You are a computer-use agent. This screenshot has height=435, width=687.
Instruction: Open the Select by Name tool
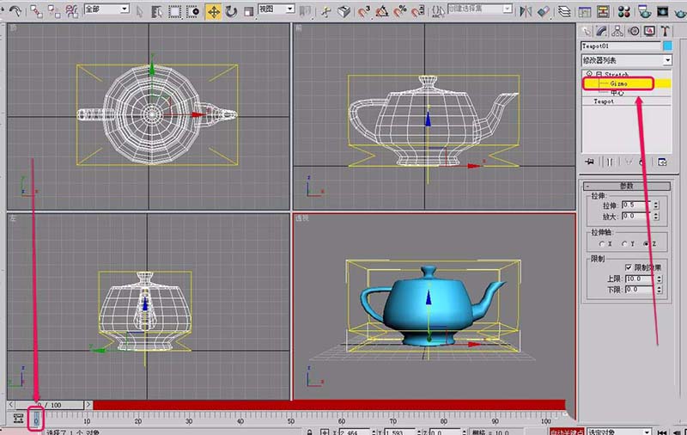pyautogui.click(x=156, y=11)
